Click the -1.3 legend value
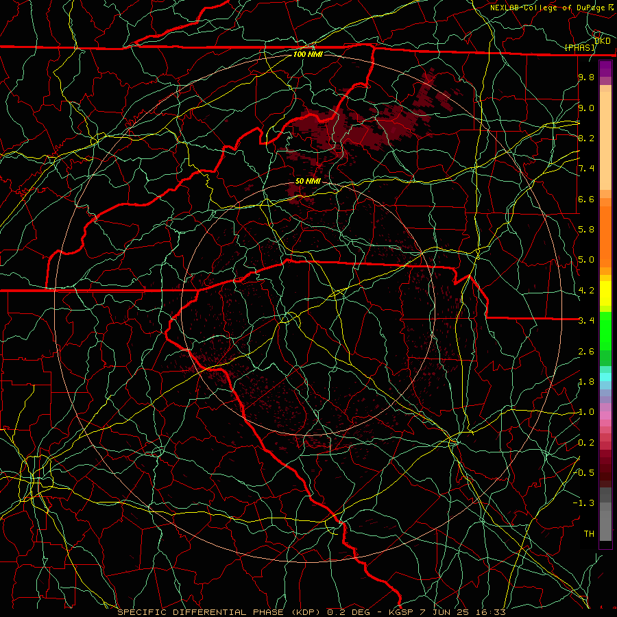 (584, 503)
